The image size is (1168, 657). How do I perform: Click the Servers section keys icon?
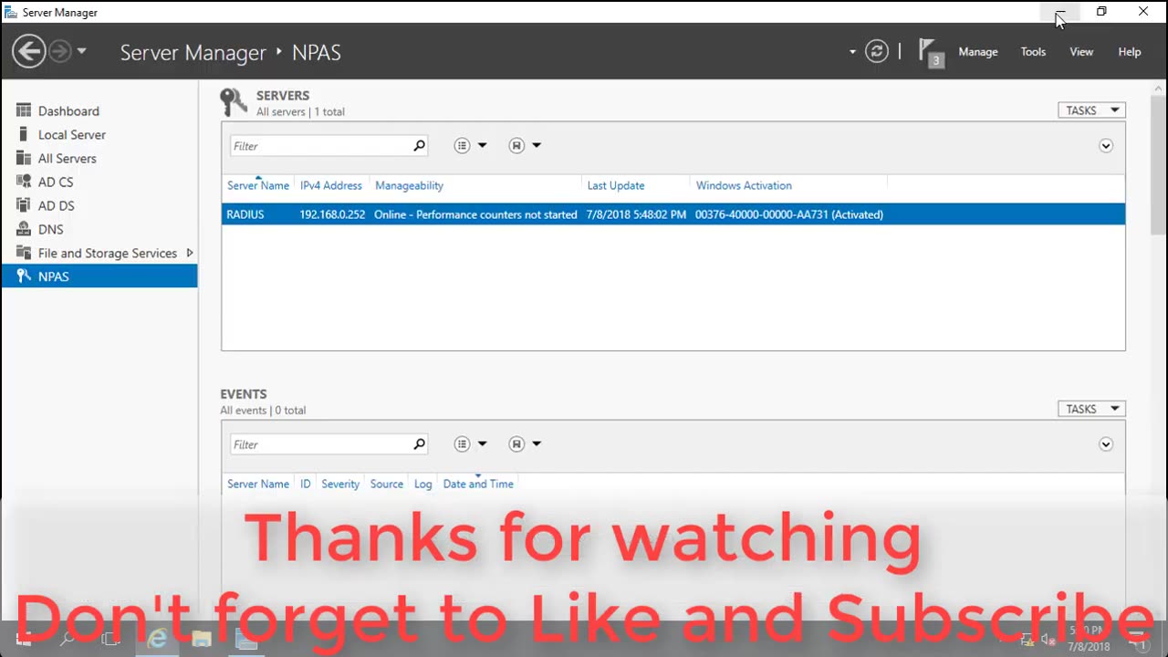tap(234, 102)
